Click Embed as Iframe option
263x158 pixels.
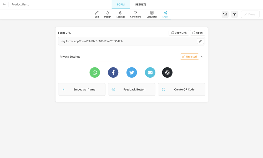tap(82, 90)
